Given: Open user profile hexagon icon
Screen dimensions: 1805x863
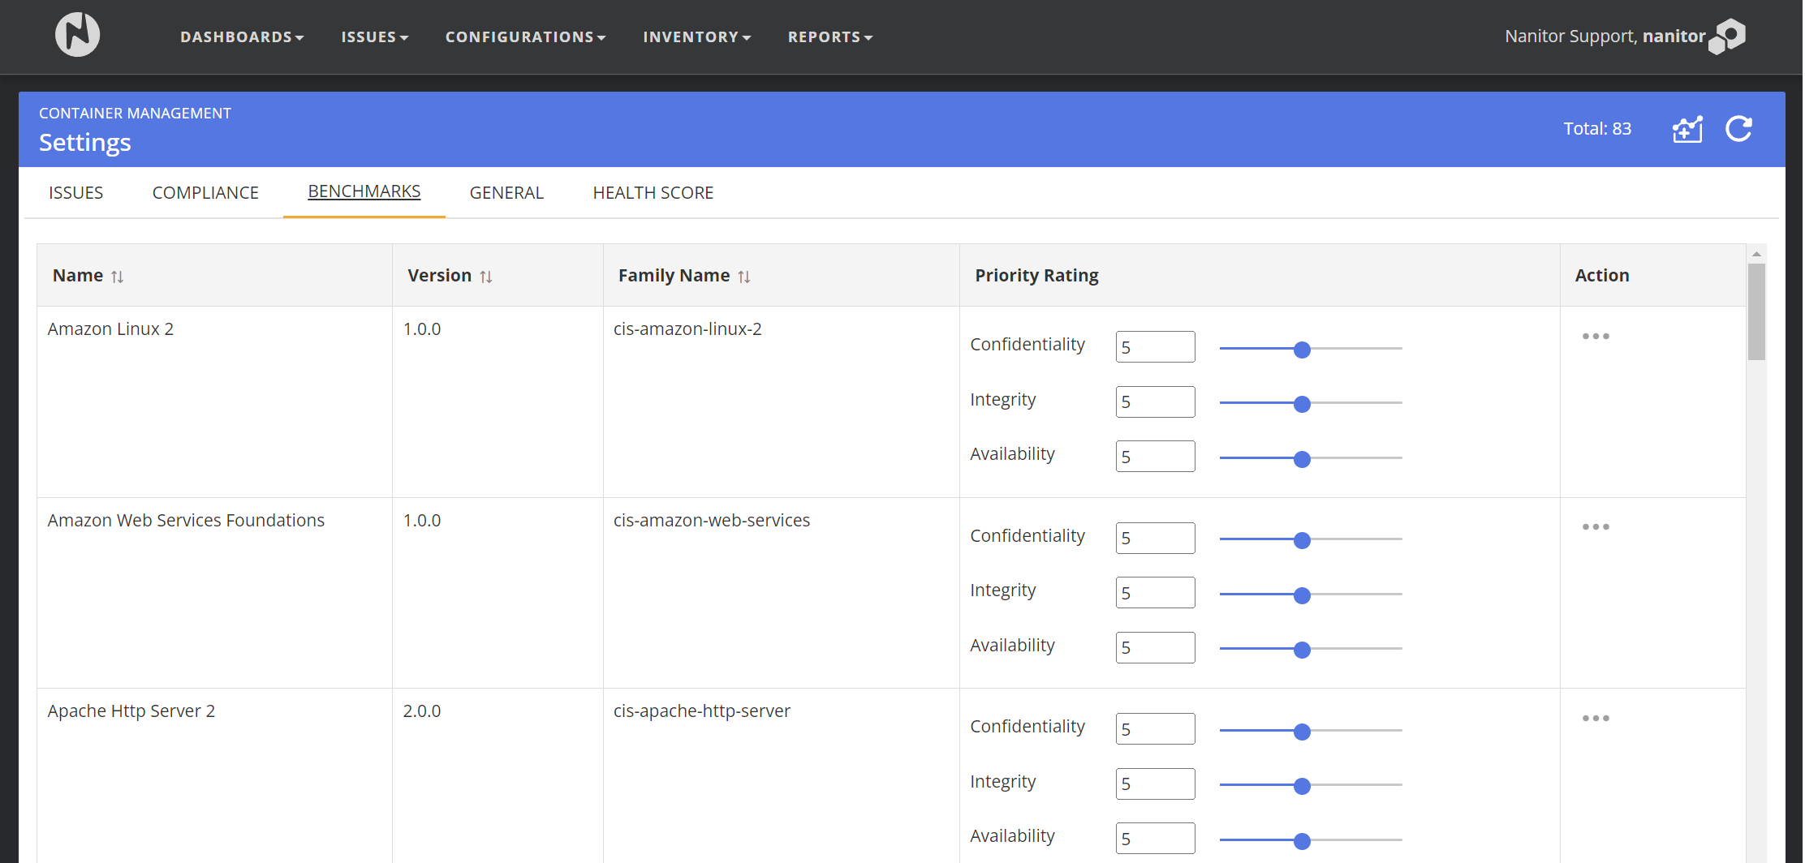Looking at the screenshot, I should click(x=1728, y=36).
